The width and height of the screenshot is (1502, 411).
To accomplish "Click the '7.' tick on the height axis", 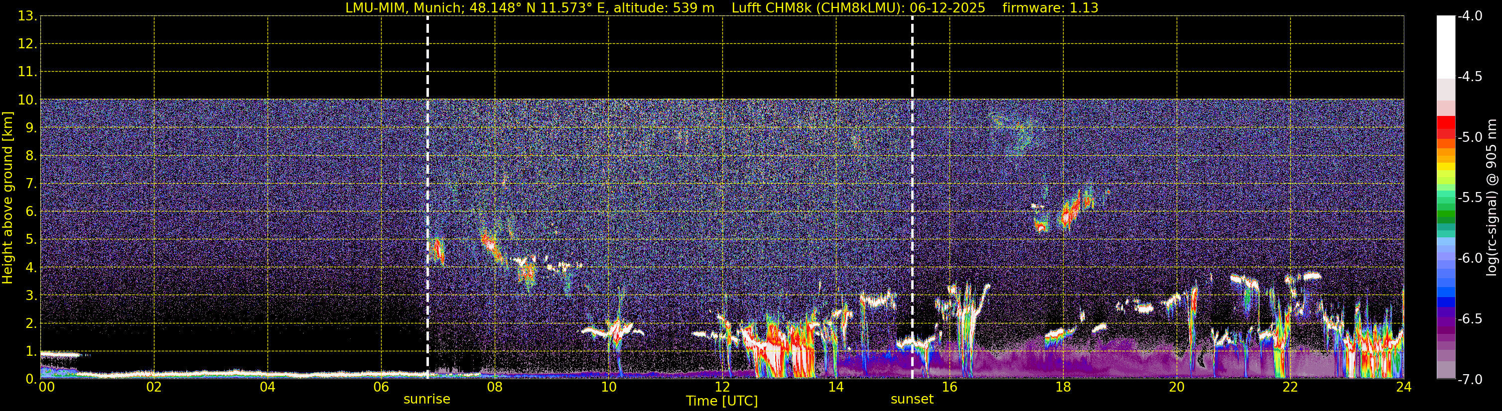I will click(x=31, y=184).
